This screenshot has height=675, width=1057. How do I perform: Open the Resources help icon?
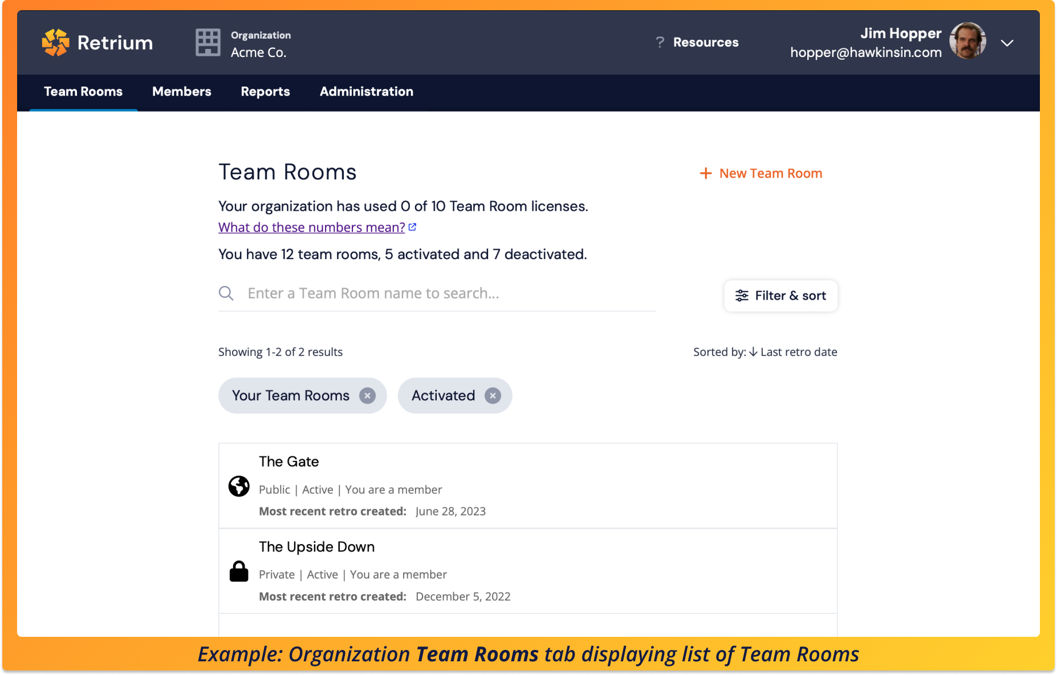tap(659, 42)
